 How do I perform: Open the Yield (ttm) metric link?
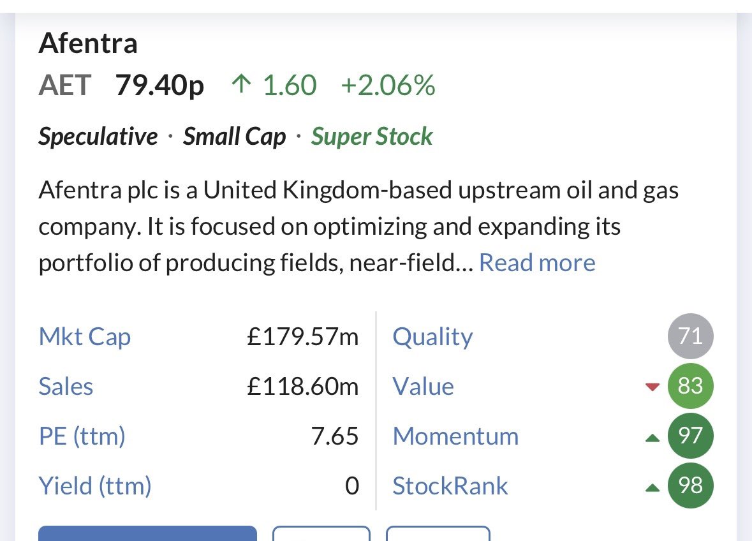[x=95, y=486]
